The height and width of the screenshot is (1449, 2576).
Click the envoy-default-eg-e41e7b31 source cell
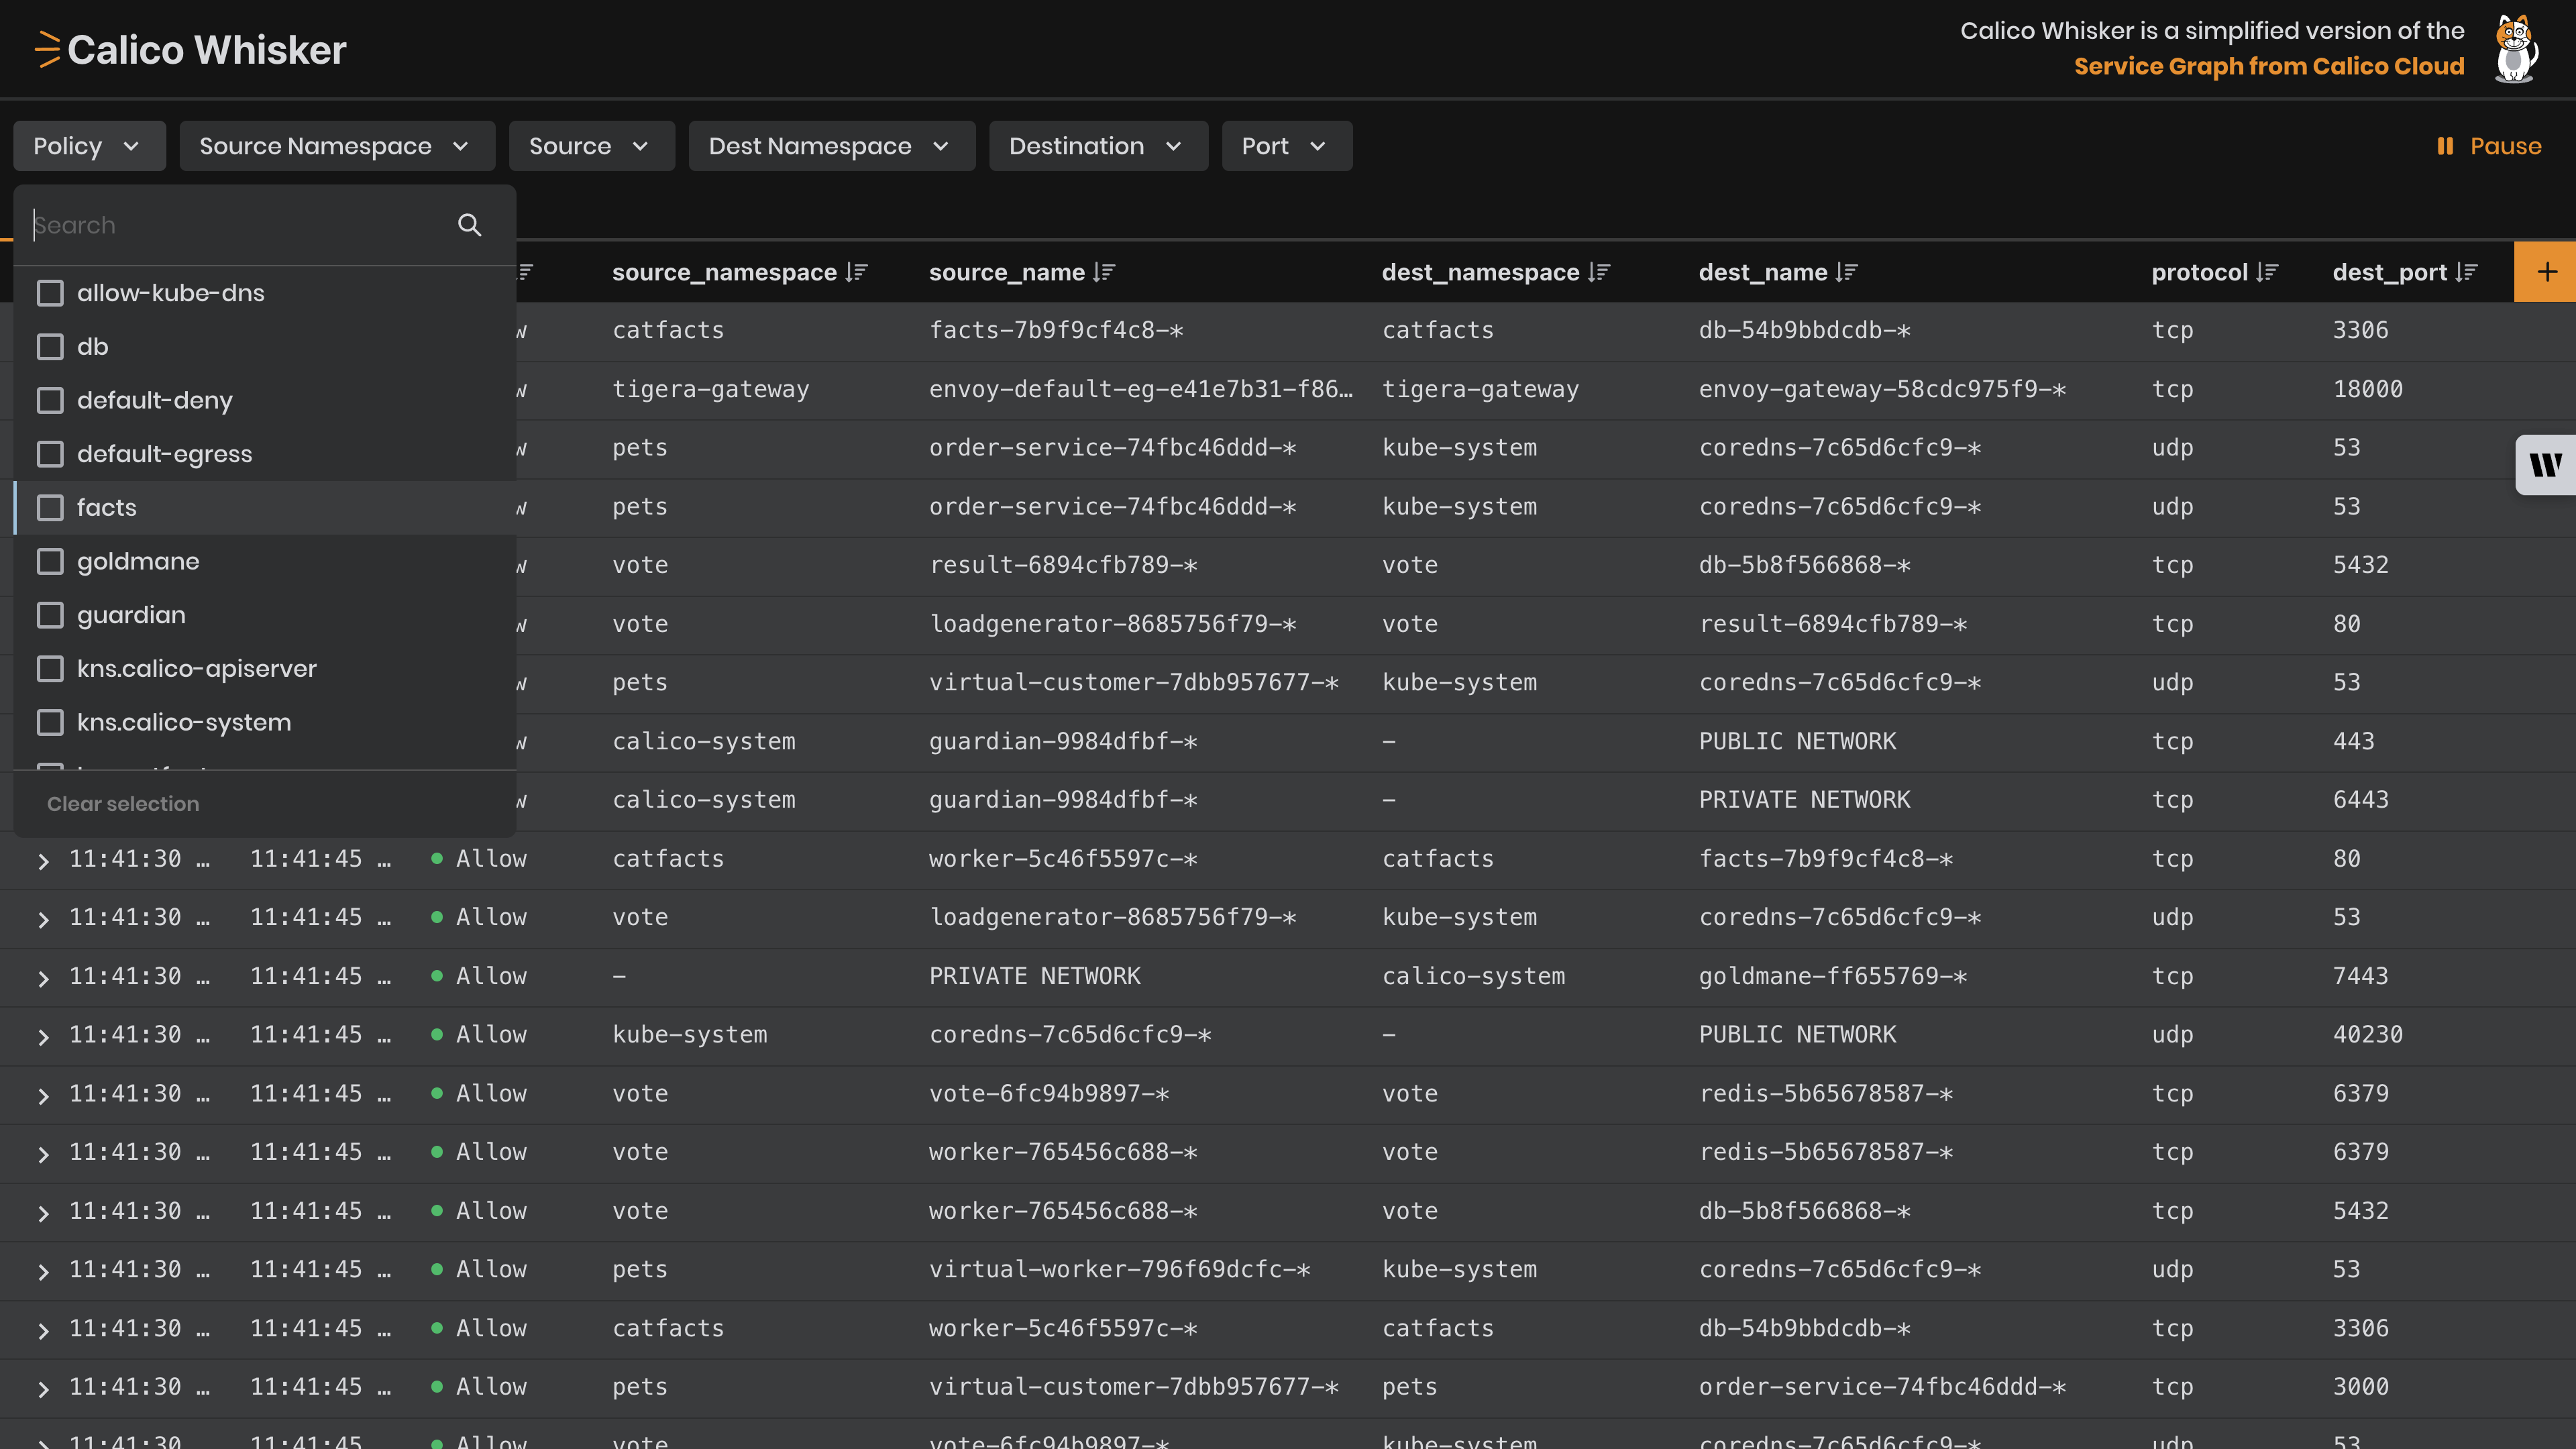pos(1140,389)
